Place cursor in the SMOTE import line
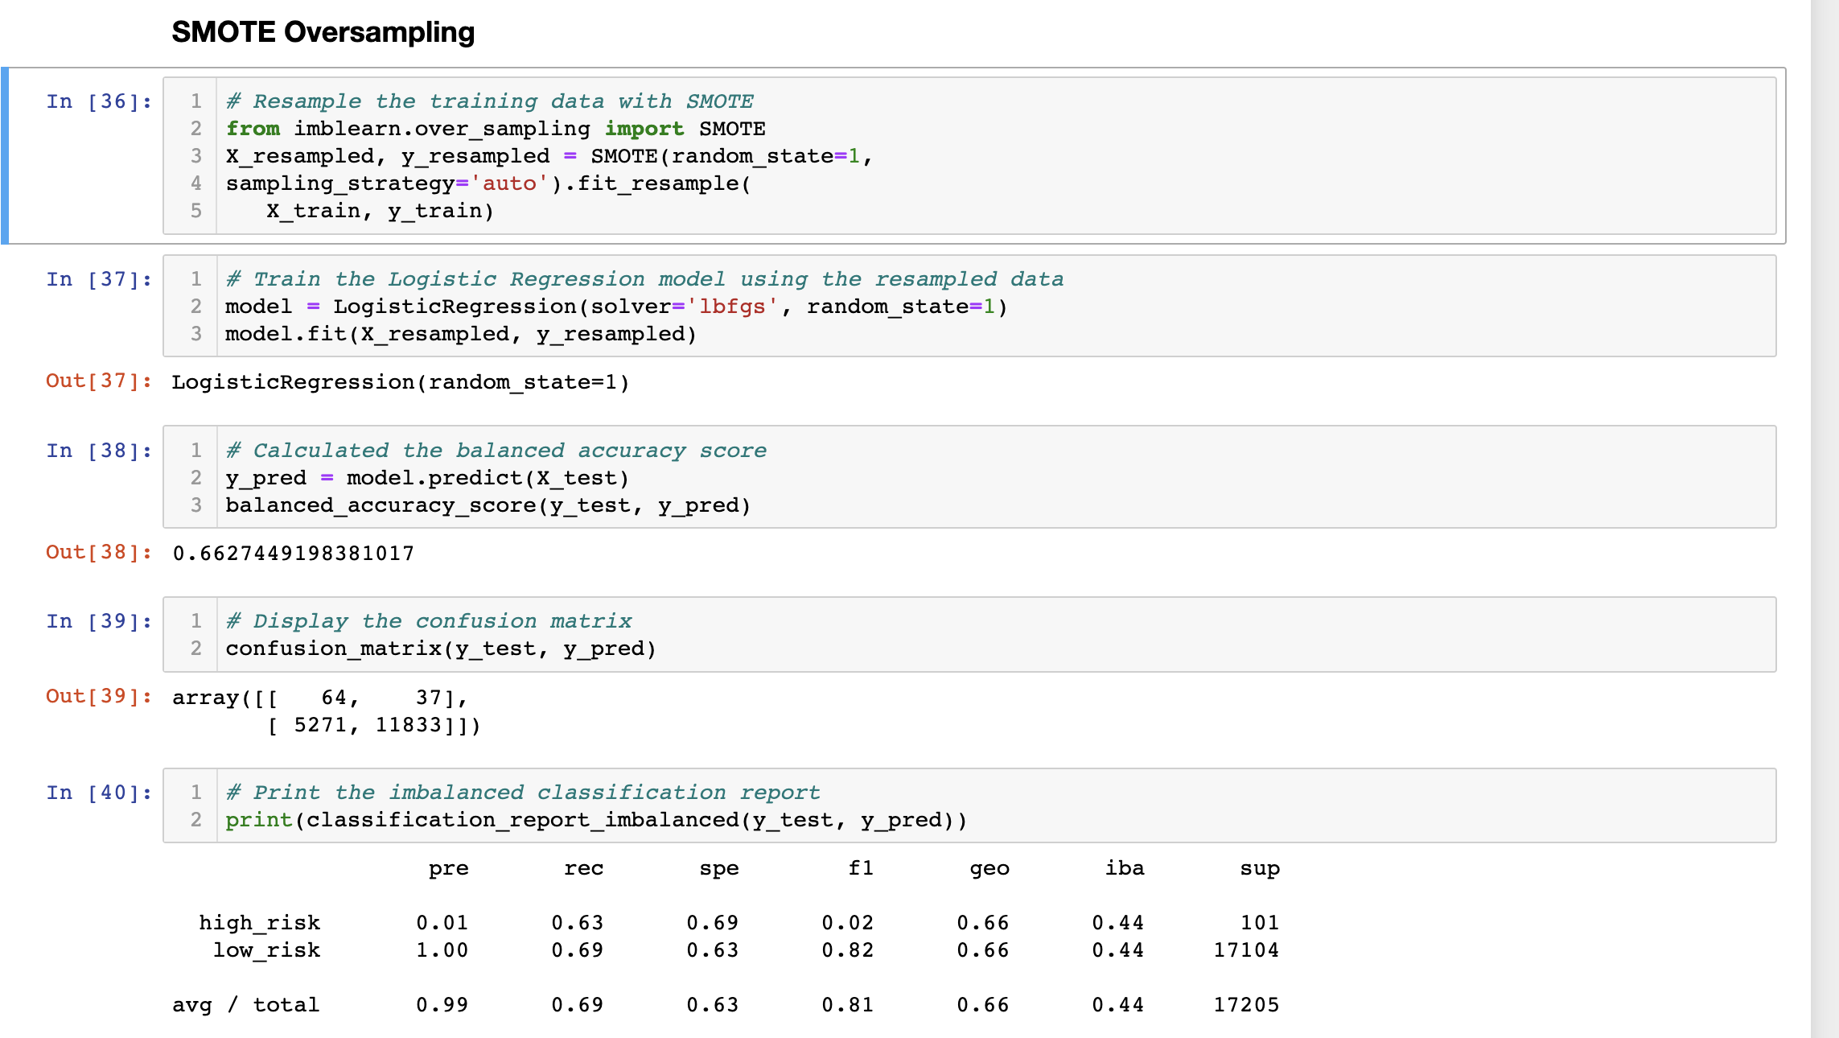The height and width of the screenshot is (1038, 1839). pyautogui.click(x=495, y=129)
